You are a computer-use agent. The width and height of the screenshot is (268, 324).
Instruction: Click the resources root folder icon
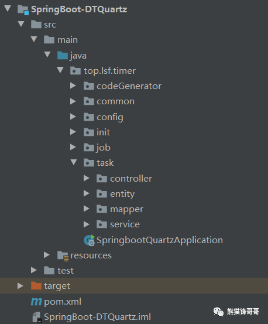63,256
